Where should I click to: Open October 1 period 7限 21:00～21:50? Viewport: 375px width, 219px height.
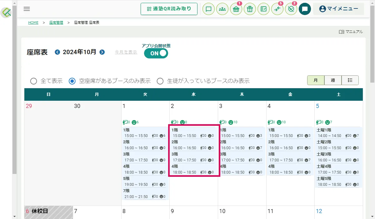145,194
